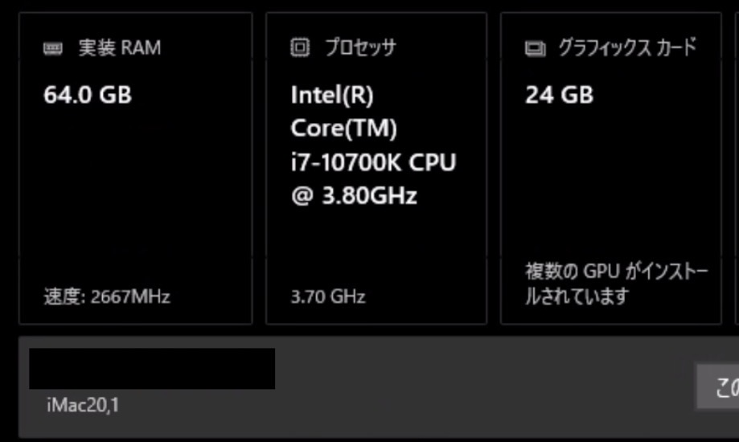Select the グラフィックス カード heading
This screenshot has width=739, height=442.
click(x=627, y=47)
